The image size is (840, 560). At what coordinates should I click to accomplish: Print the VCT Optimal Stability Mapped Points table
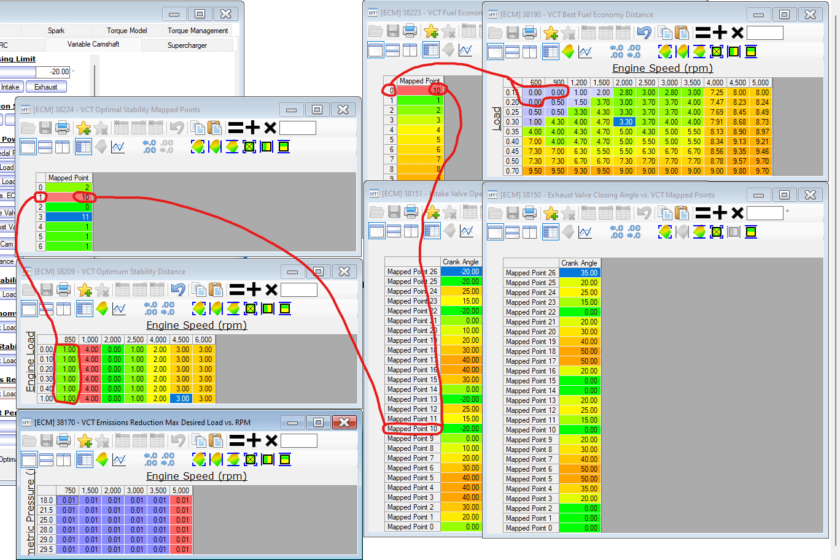[x=62, y=128]
